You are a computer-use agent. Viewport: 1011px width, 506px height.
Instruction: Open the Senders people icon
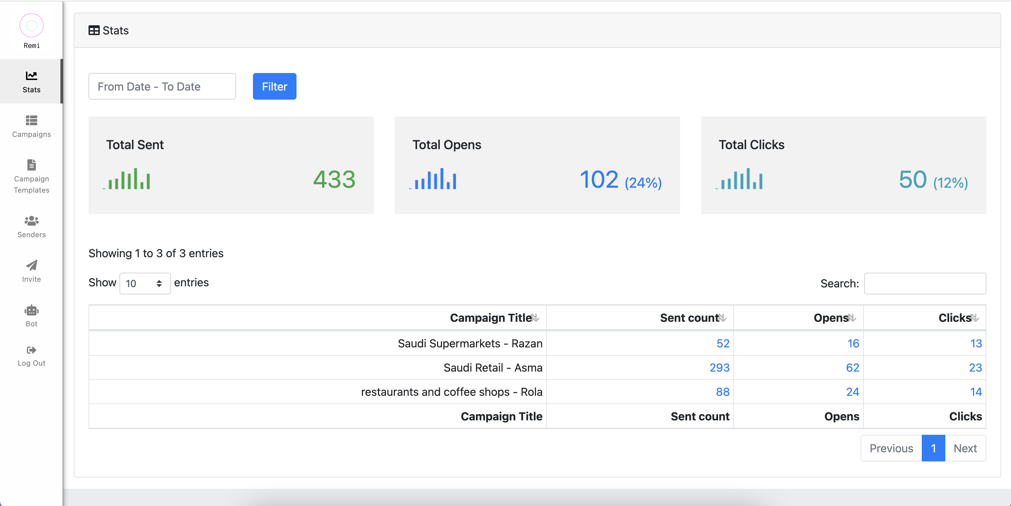coord(31,221)
